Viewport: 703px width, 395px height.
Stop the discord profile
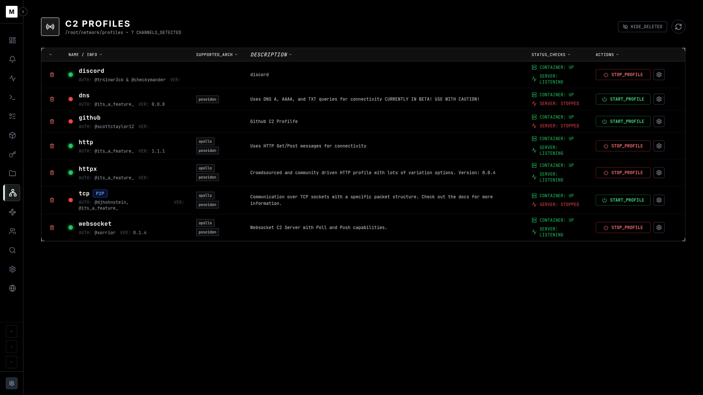tap(623, 75)
